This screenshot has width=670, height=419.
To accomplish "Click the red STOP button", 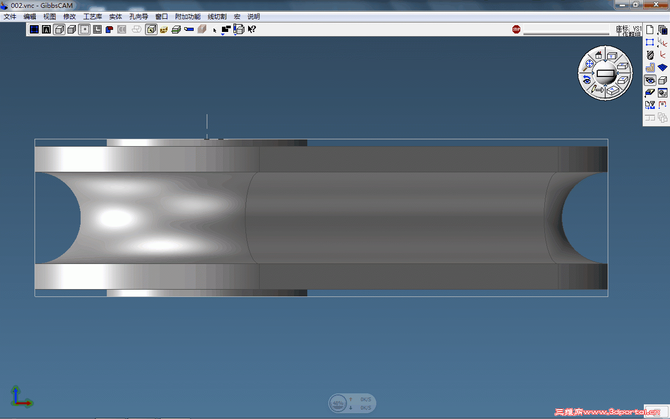I will click(517, 29).
